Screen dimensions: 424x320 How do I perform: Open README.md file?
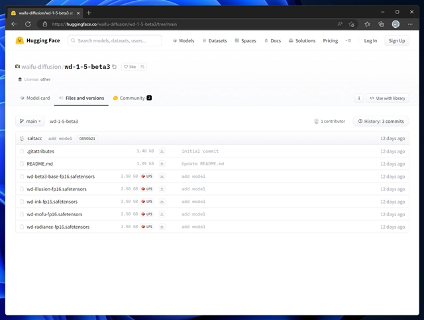[x=40, y=164]
